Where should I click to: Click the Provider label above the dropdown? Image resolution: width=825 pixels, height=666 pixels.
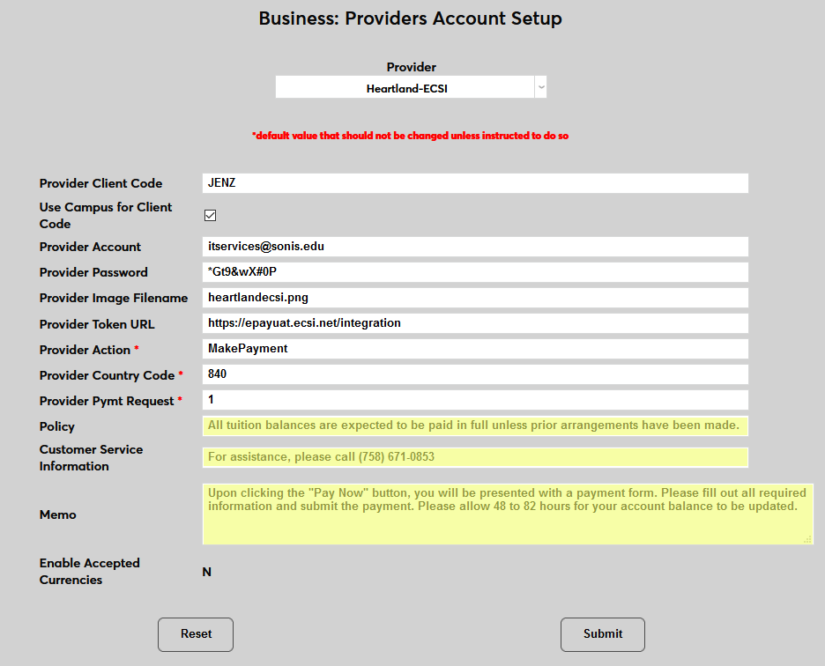411,67
